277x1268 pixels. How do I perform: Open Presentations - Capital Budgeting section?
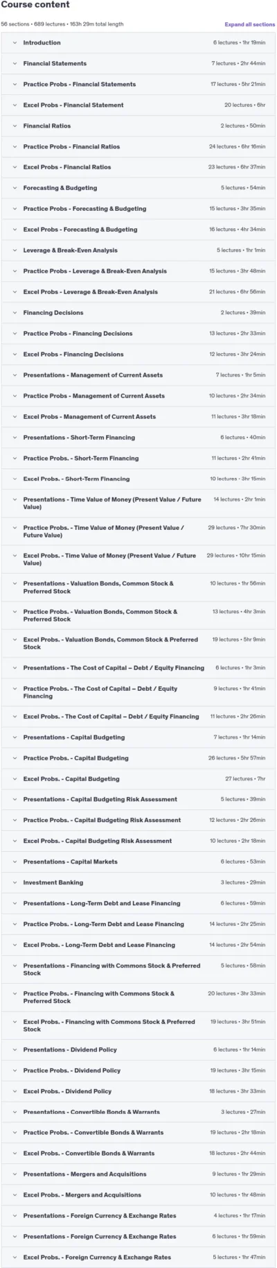[138, 737]
